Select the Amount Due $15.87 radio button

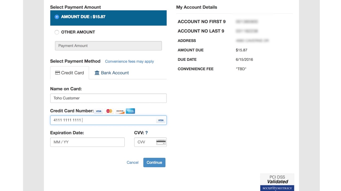coord(57,17)
